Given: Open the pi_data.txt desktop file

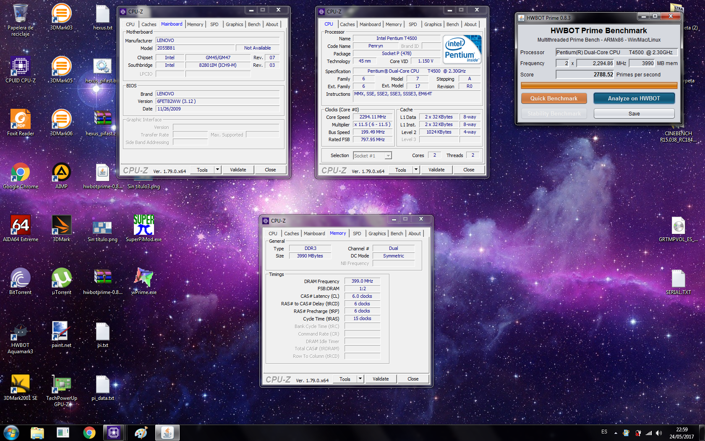Looking at the screenshot, I should pos(102,387).
